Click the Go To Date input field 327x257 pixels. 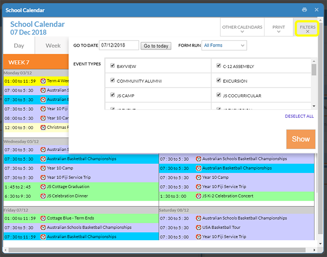[x=119, y=46]
